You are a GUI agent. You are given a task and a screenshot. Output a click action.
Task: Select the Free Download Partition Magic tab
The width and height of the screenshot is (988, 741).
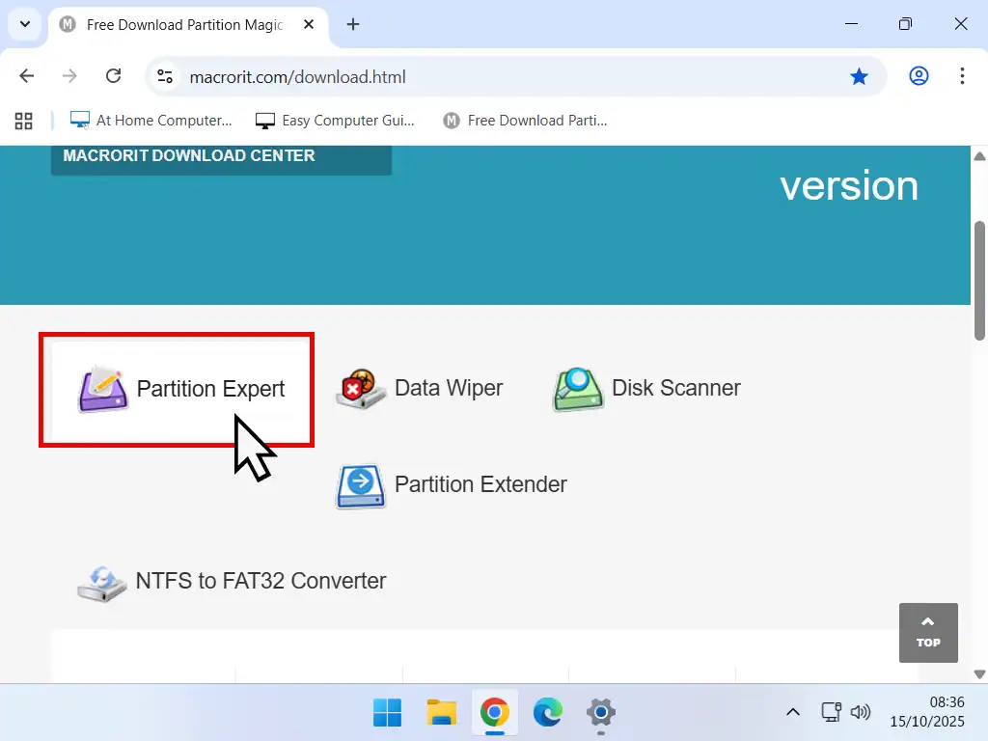[183, 25]
